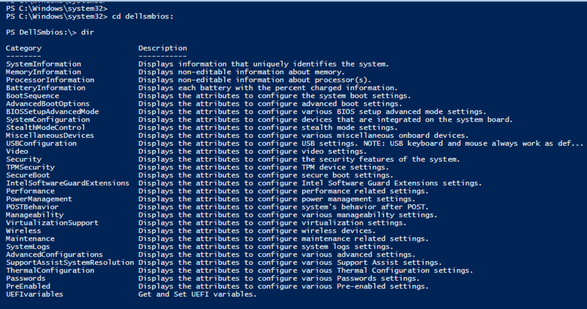Click the BatteryInformation category
This screenshot has width=587, height=309.
coord(46,88)
